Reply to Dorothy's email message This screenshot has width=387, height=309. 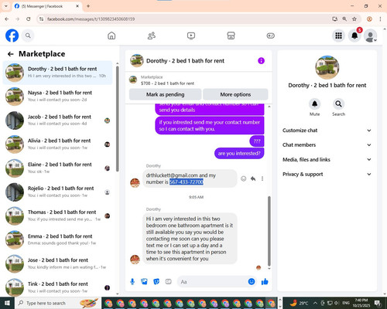coord(253,178)
